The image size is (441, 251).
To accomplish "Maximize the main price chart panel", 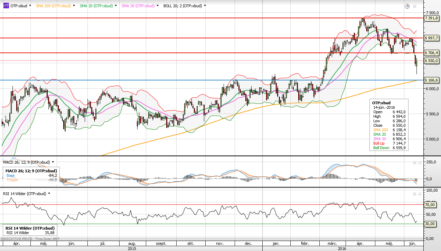I will click(415, 6).
